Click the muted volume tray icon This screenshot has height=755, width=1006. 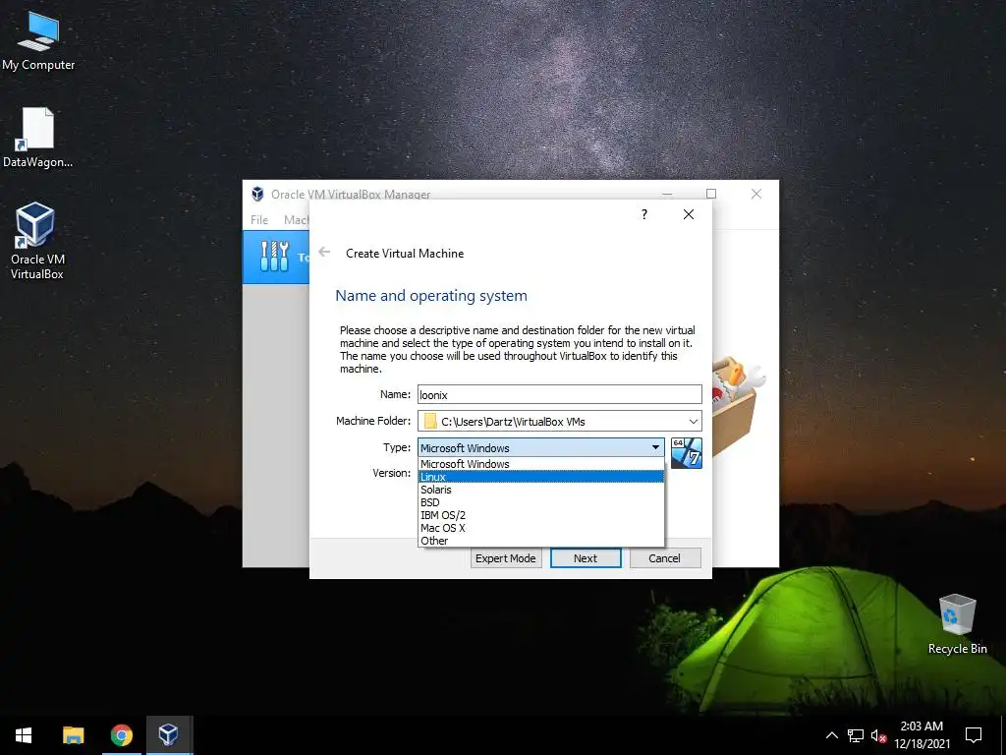(x=878, y=735)
